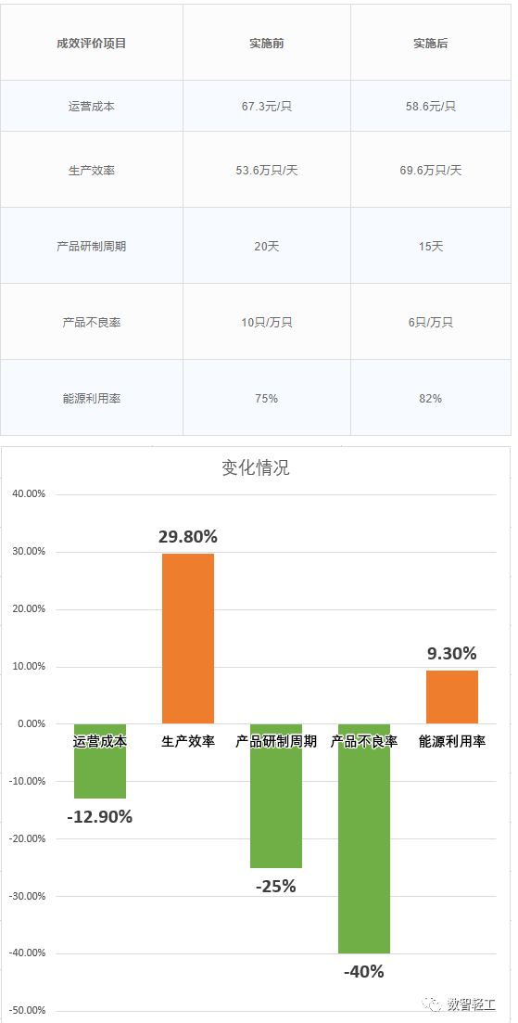Select the 82% energy utilization cell

(431, 398)
